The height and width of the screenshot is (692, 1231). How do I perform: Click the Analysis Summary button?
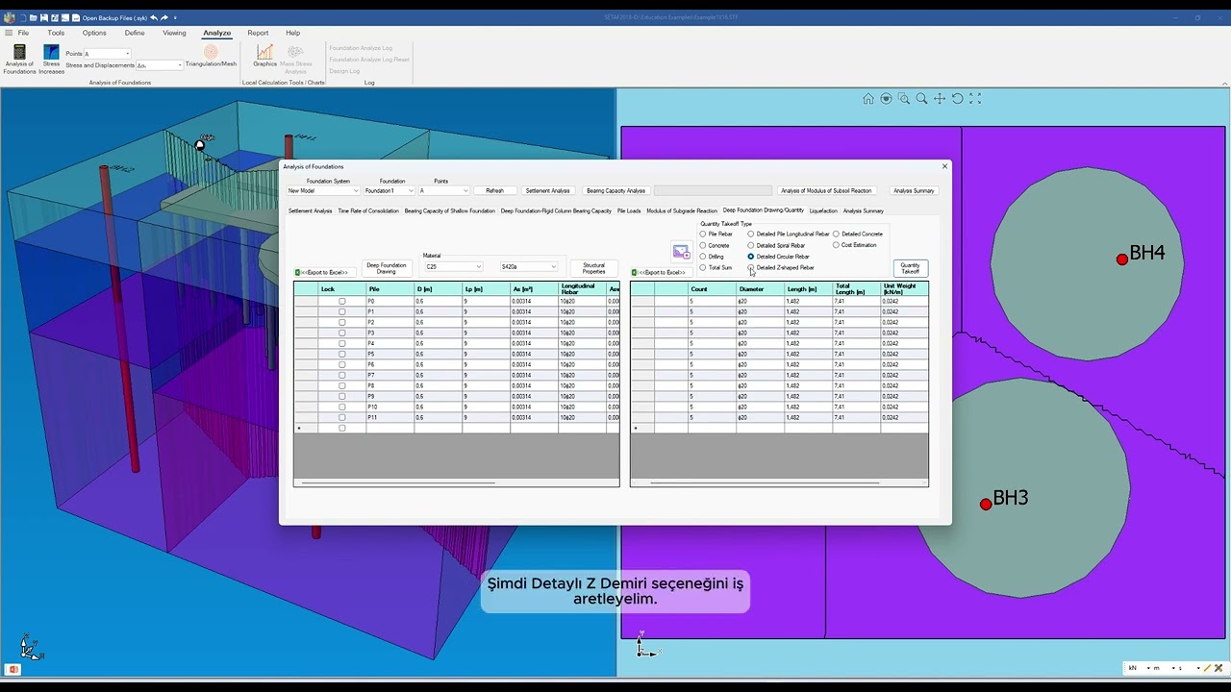(914, 190)
